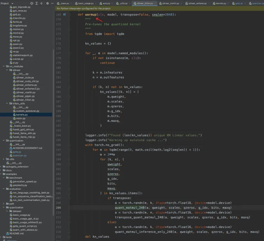Expand the dataset folder arrow

coord(7,211)
